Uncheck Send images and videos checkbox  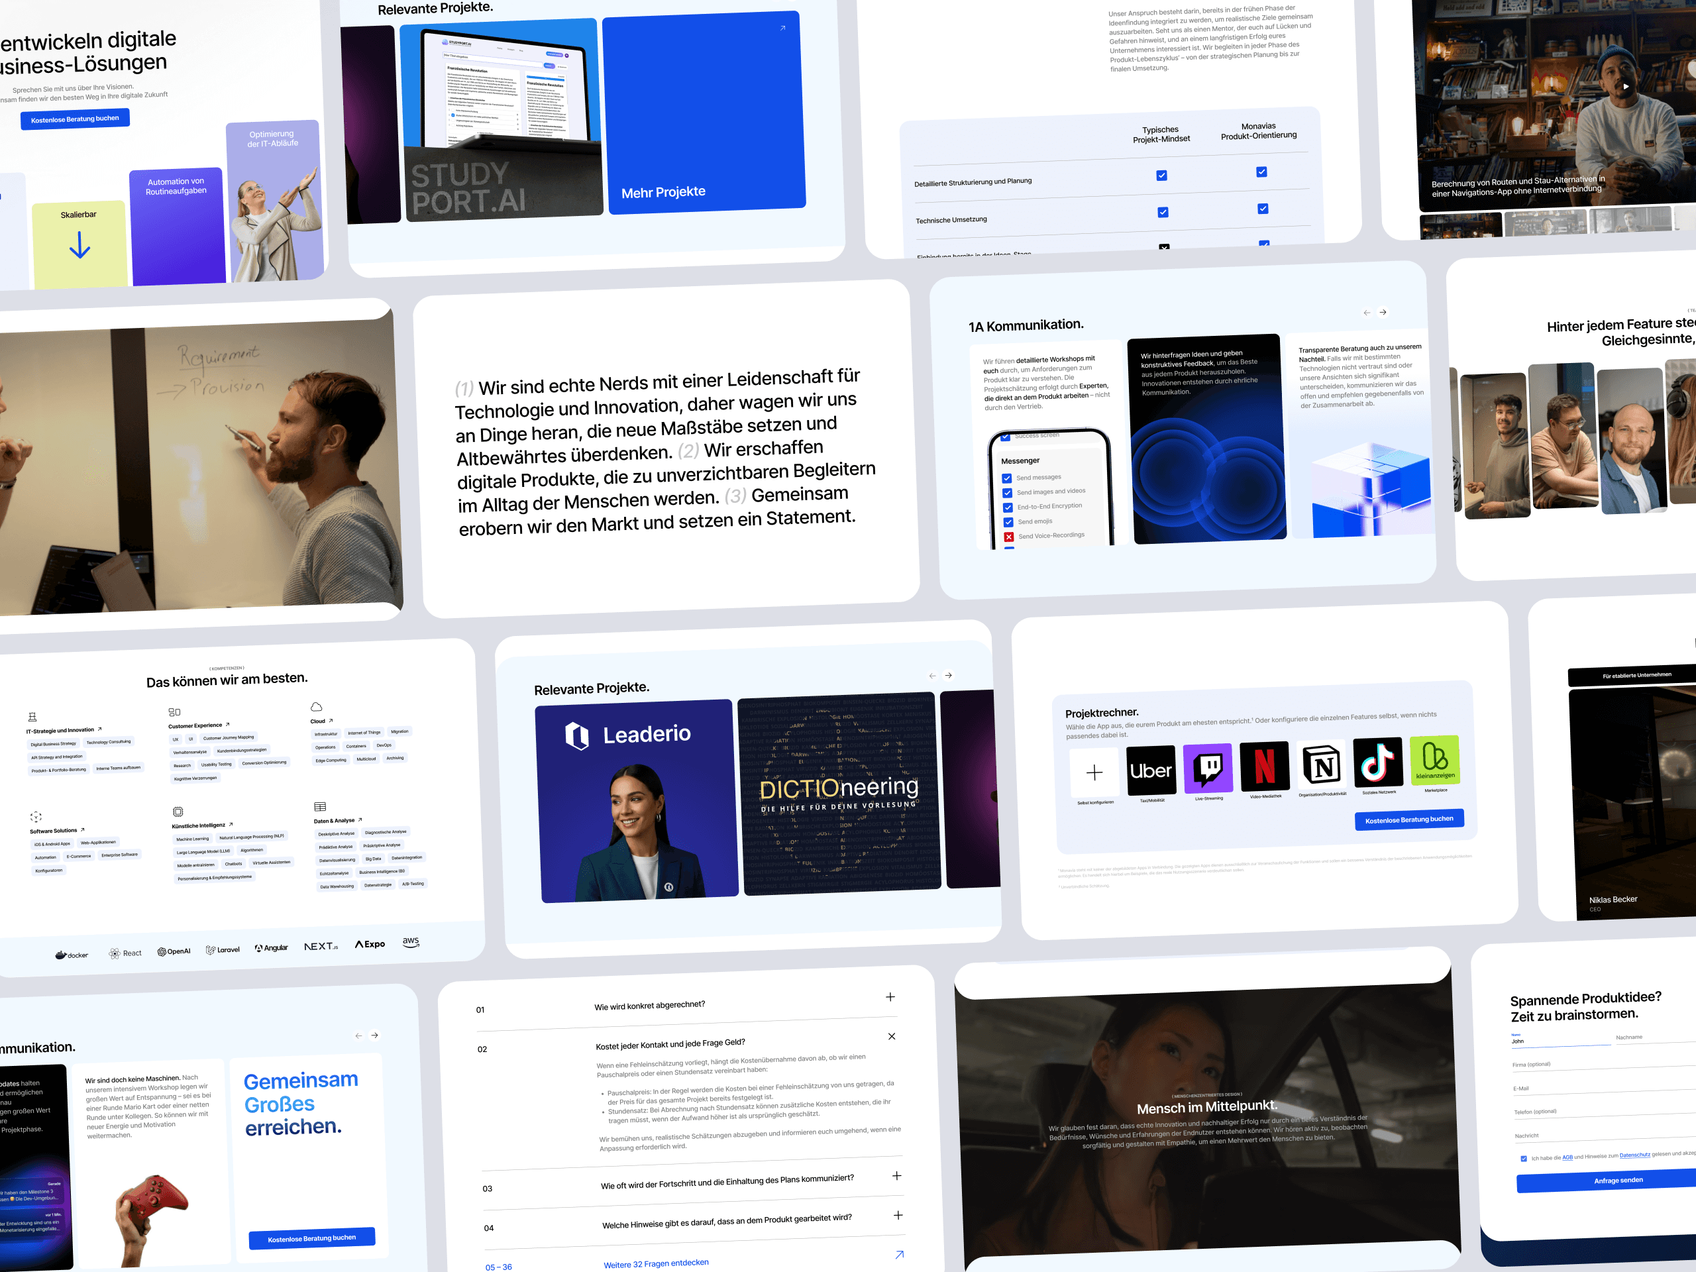[x=1008, y=493]
